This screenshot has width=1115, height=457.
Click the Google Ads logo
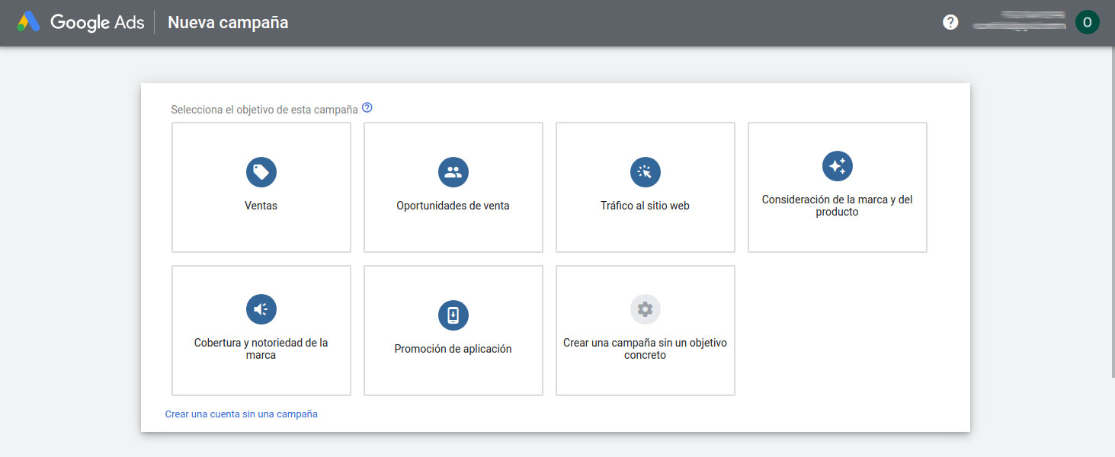tap(81, 23)
